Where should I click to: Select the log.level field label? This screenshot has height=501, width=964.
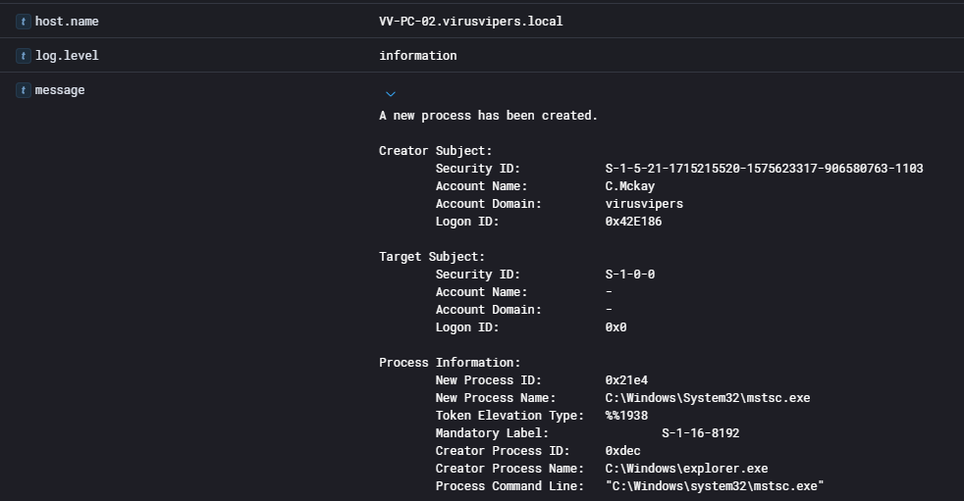click(67, 56)
